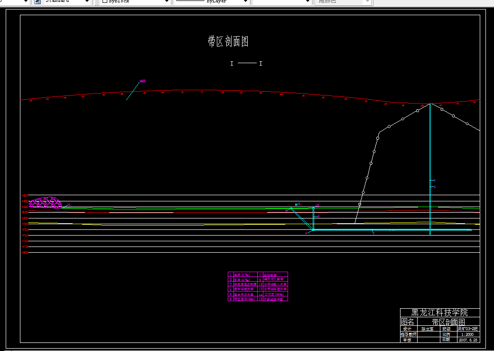Open the lineweight dropdown arrow
Image resolution: width=494 pixels, height=351 pixels.
click(x=308, y=1)
